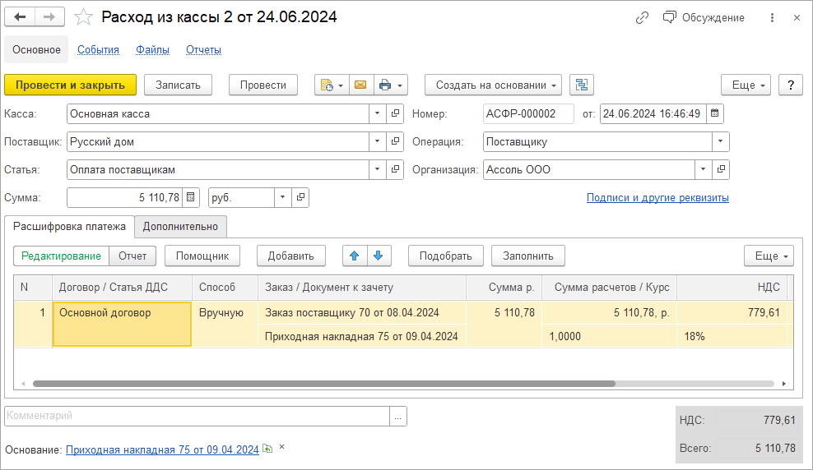
Task: Click the envelope email icon
Action: pos(360,85)
